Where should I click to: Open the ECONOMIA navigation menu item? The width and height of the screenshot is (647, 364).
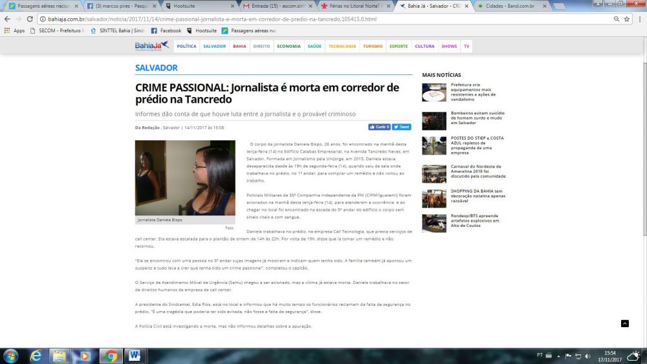point(289,47)
